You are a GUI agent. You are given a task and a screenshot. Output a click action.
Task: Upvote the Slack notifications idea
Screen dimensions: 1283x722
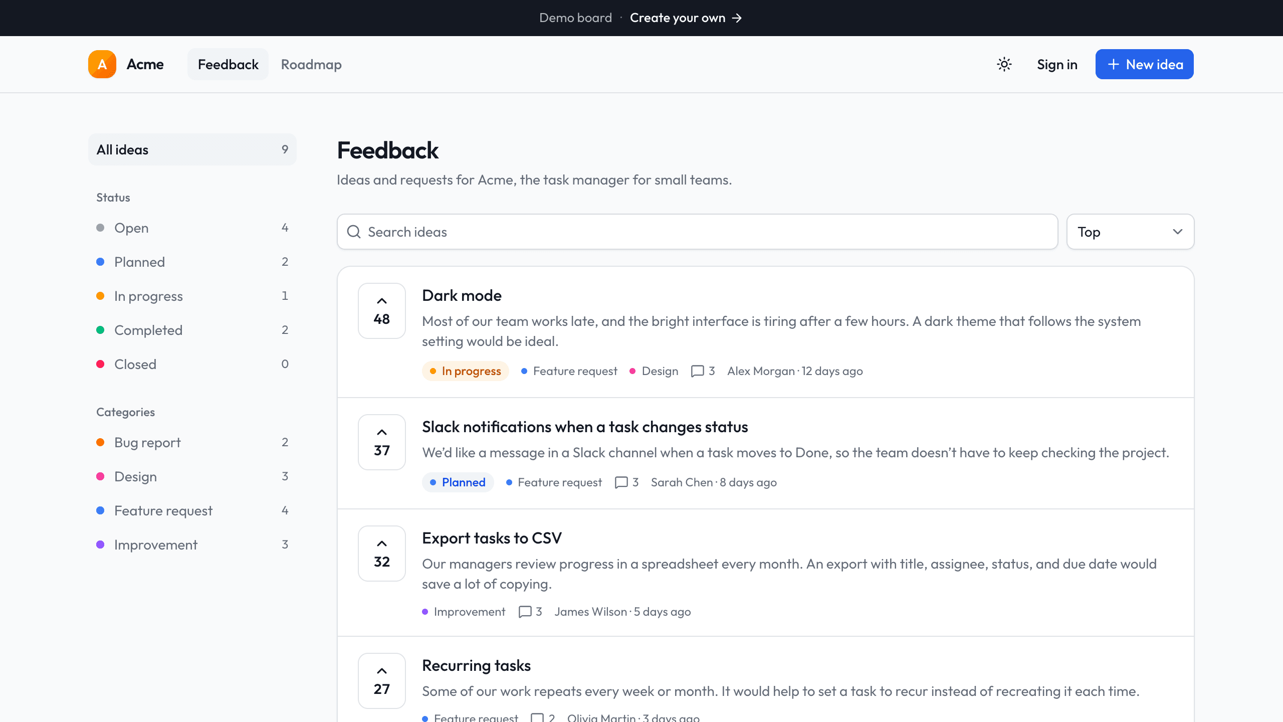pos(382,442)
